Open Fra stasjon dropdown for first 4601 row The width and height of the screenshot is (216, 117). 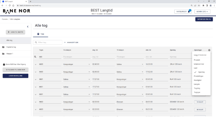[x=89, y=79]
